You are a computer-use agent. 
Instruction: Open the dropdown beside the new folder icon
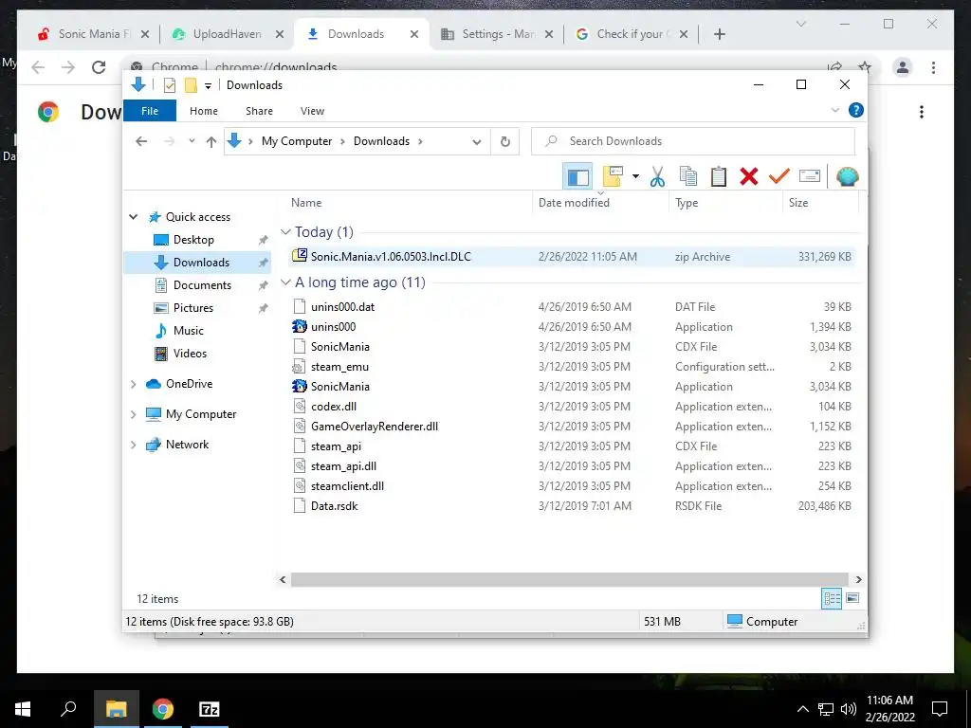(635, 176)
